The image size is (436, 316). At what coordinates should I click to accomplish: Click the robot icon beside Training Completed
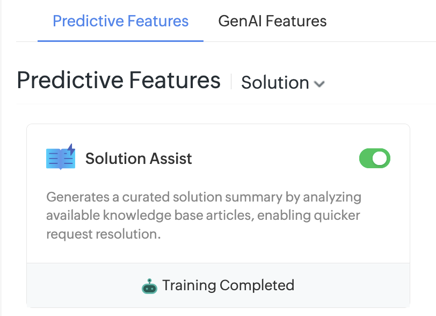tap(149, 286)
